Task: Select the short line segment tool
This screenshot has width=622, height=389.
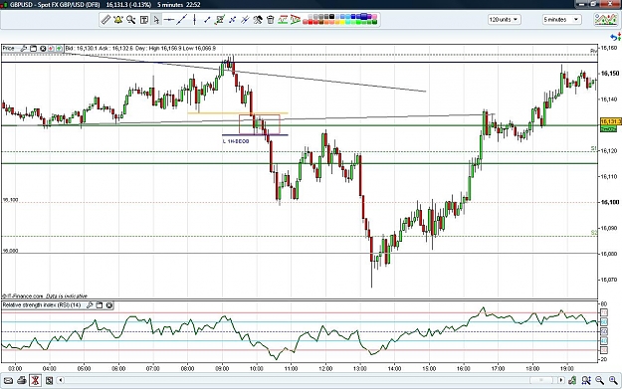Action: 207,20
